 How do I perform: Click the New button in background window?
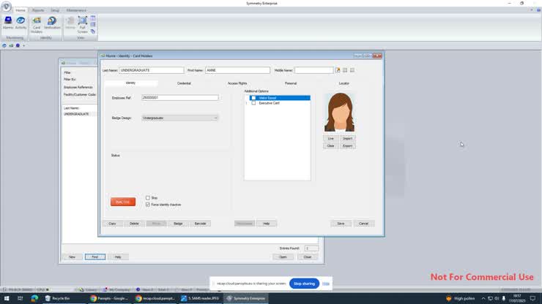[x=72, y=257]
